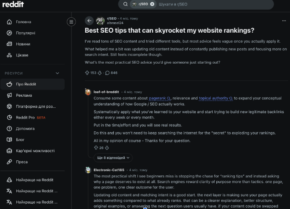
Task: Open the post three-dot options menu
Action: pyautogui.click(x=284, y=21)
